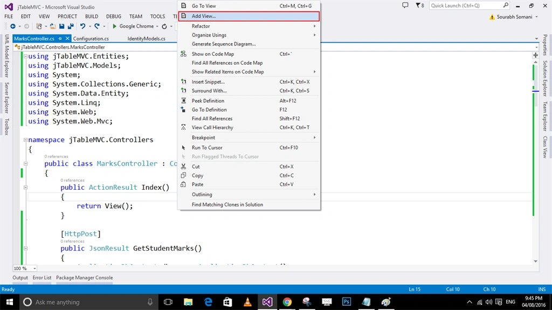The image size is (552, 310).
Task: Click the Error List panel tab
Action: click(42, 278)
